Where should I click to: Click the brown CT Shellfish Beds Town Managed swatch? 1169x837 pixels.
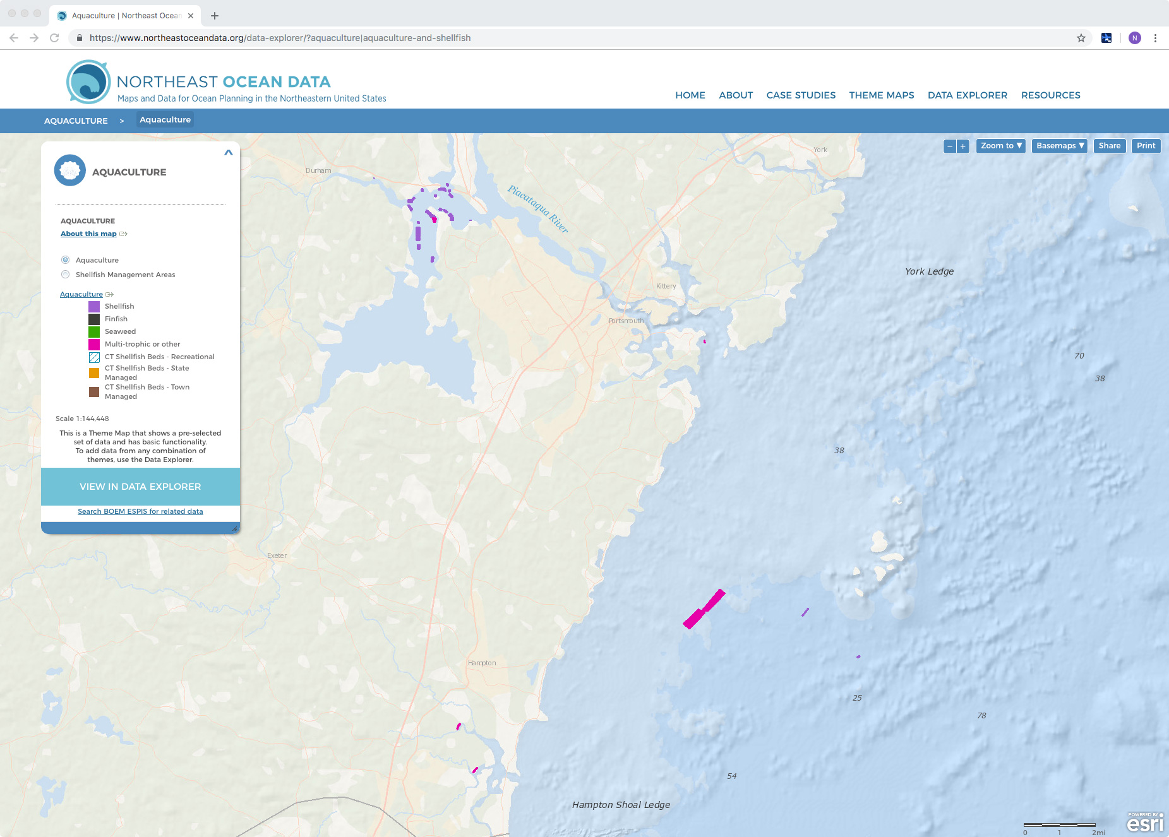[94, 392]
